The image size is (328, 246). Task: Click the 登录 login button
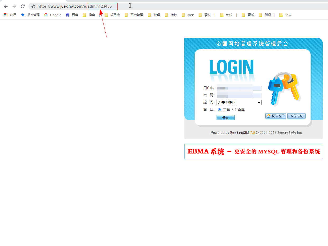pyautogui.click(x=226, y=118)
